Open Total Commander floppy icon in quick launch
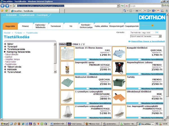169x126 pixels. (30, 124)
